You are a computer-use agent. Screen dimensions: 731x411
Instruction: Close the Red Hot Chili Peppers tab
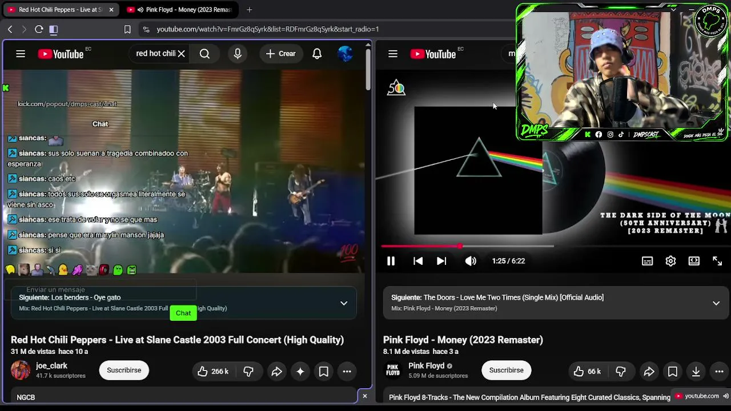111,10
